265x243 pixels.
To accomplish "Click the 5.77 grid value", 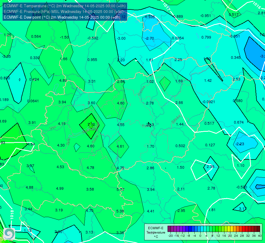I will [120, 190].
